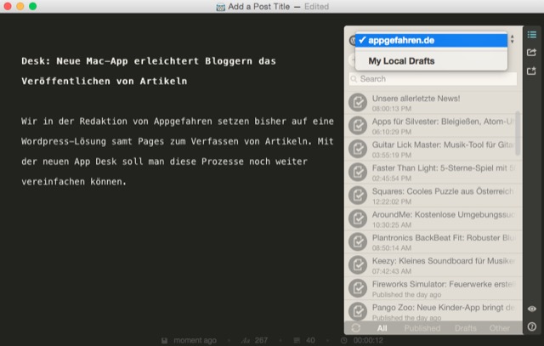Click the refresh posts icon
Screen dimensions: 544x346
pos(355,328)
